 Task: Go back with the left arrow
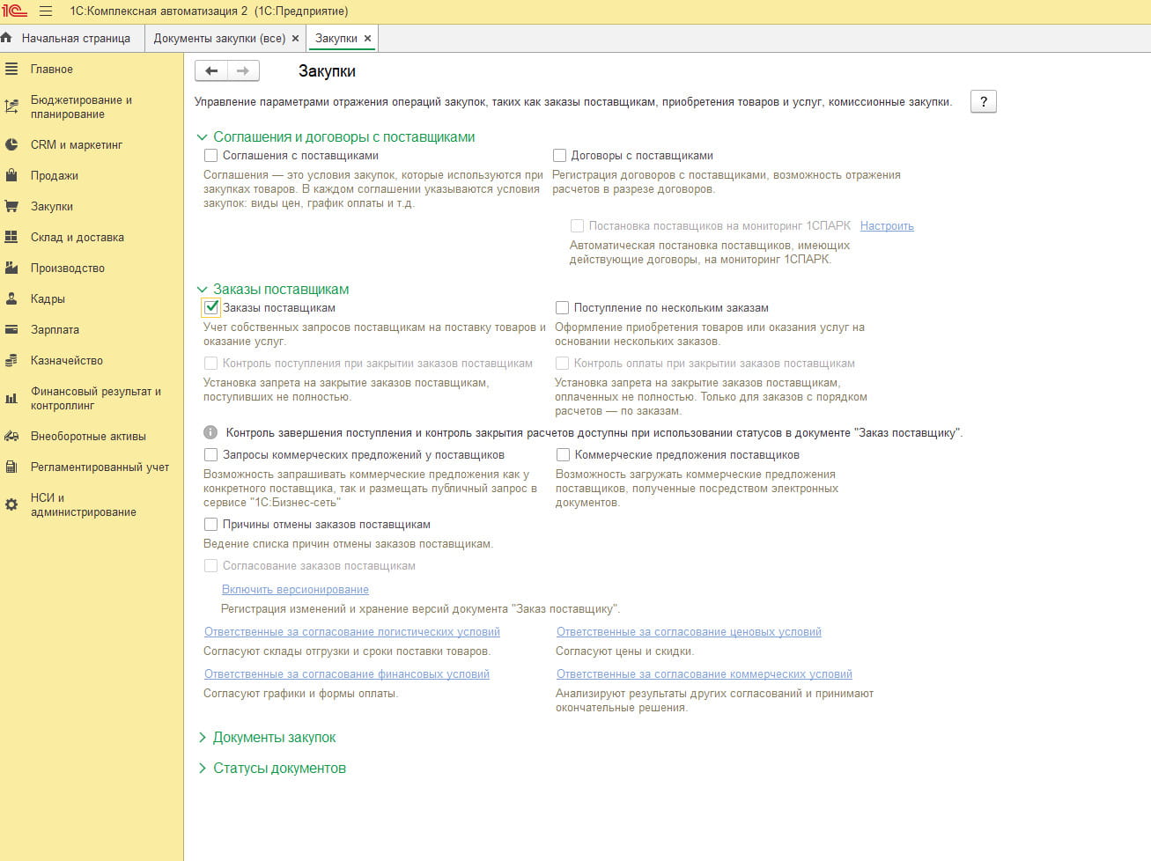[211, 71]
